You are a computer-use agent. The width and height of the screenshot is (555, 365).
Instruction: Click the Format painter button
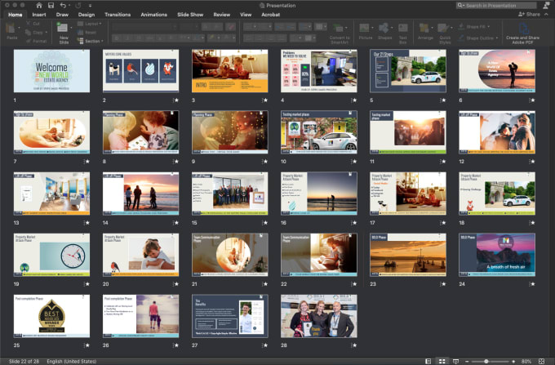click(x=36, y=41)
